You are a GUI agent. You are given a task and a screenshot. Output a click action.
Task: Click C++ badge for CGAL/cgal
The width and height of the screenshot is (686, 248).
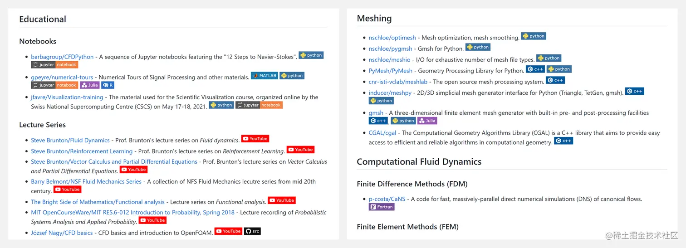coord(563,141)
